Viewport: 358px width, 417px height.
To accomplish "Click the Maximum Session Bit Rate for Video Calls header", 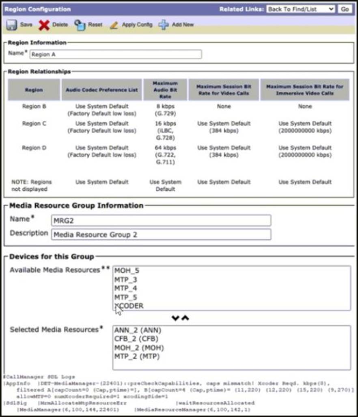I will (x=224, y=90).
